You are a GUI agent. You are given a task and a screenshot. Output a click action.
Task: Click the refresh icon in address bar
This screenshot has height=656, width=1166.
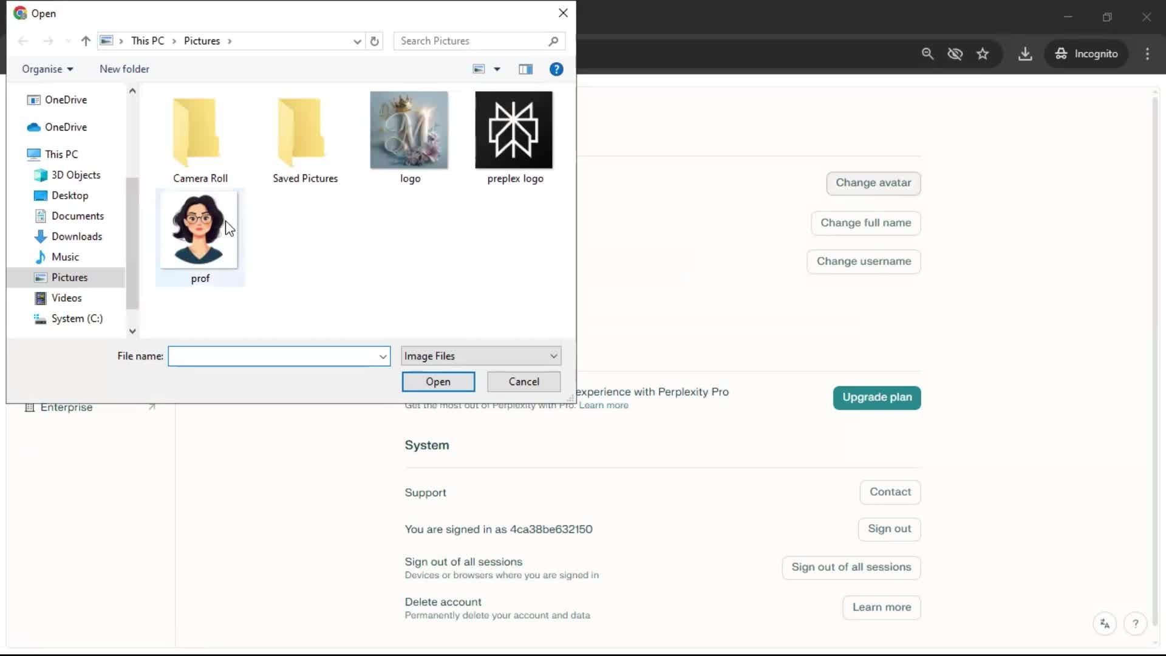click(x=374, y=41)
